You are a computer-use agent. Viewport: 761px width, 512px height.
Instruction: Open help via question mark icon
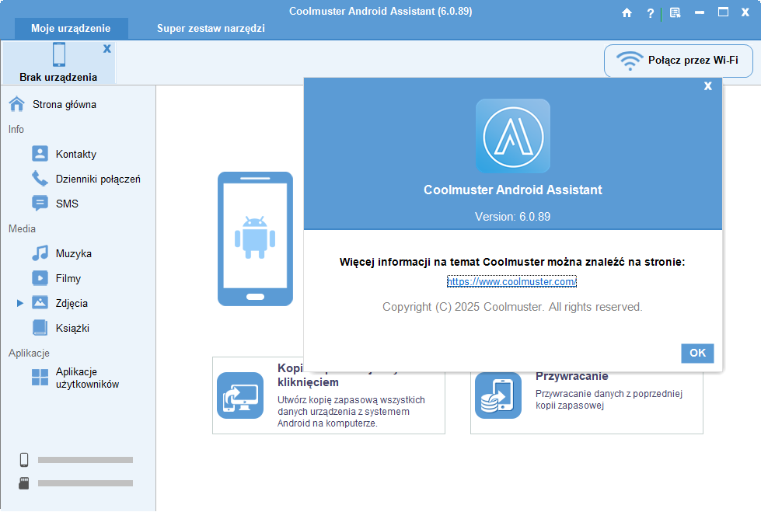pyautogui.click(x=651, y=13)
